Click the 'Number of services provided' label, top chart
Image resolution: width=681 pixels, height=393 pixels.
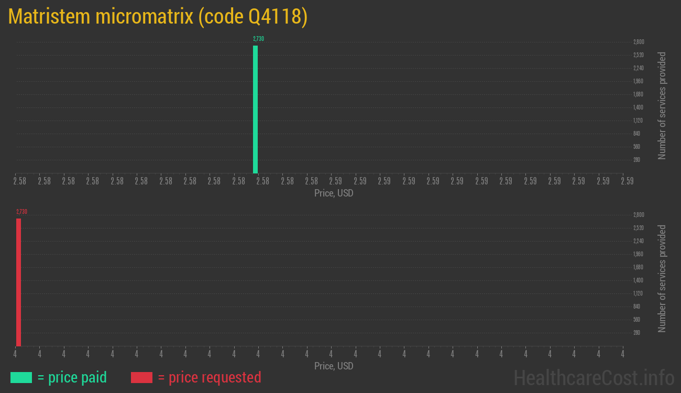(x=662, y=107)
